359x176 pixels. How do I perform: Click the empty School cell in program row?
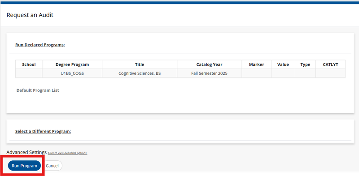click(29, 73)
